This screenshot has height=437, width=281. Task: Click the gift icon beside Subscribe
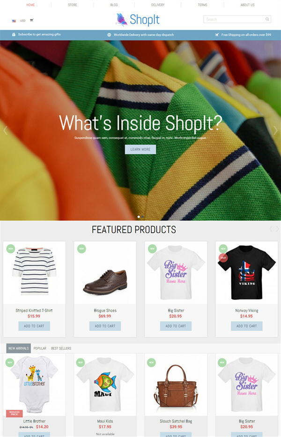[14, 35]
